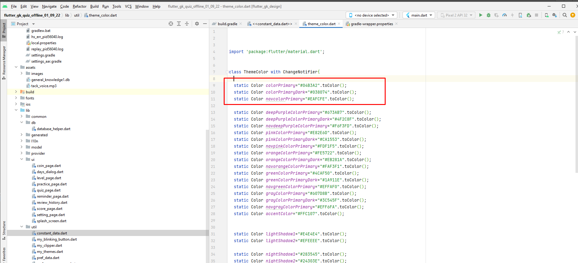Screen dimensions: 578x263
Task: Click project root breadcrumb flutter_gk_quiz_offline
Action: 32,15
